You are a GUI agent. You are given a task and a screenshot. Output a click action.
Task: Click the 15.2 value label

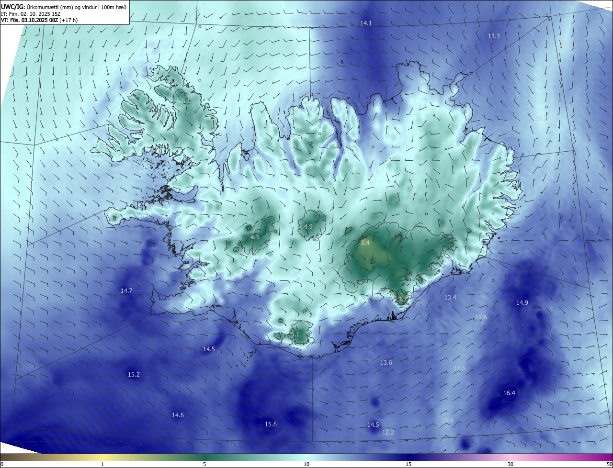pos(134,374)
